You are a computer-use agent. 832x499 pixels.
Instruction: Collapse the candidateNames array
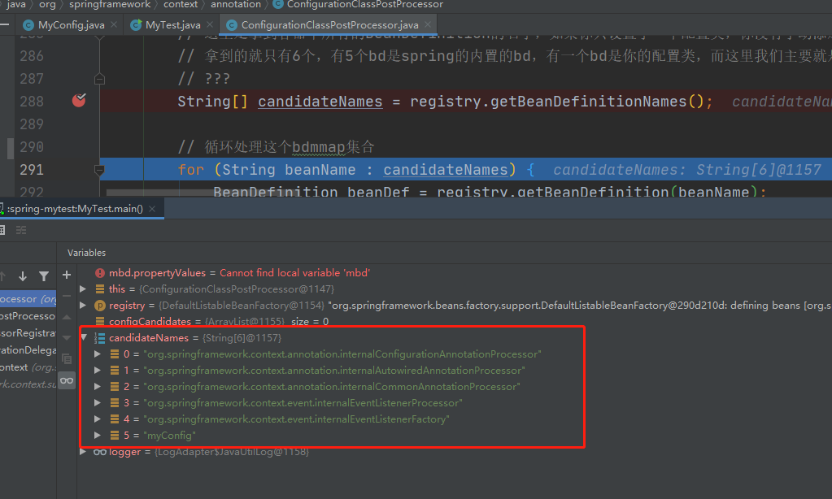(x=84, y=336)
